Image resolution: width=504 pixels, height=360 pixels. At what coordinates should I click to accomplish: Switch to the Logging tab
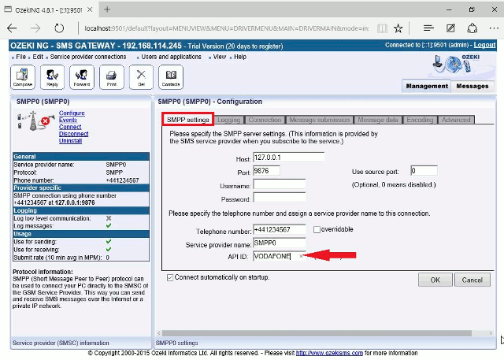[229, 120]
